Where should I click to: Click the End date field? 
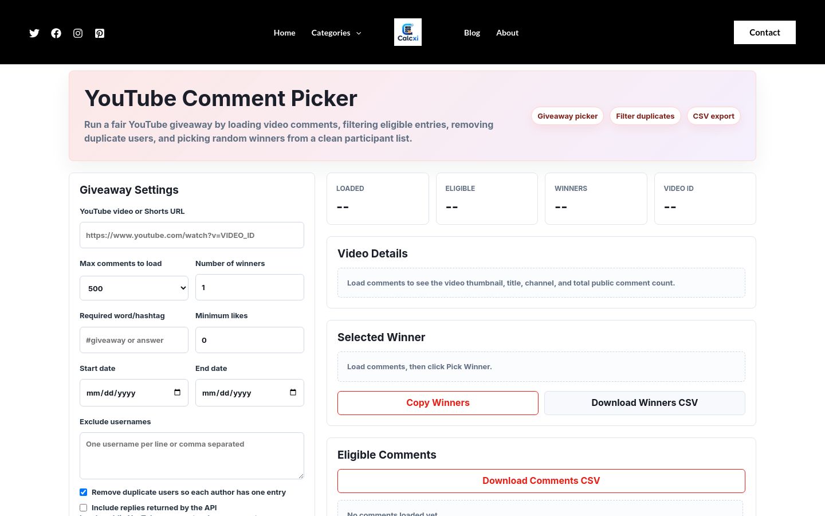pyautogui.click(x=250, y=393)
